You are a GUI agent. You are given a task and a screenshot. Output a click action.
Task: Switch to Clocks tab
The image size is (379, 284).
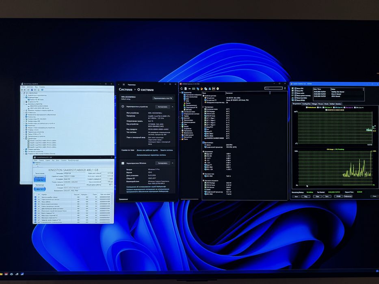(x=326, y=104)
